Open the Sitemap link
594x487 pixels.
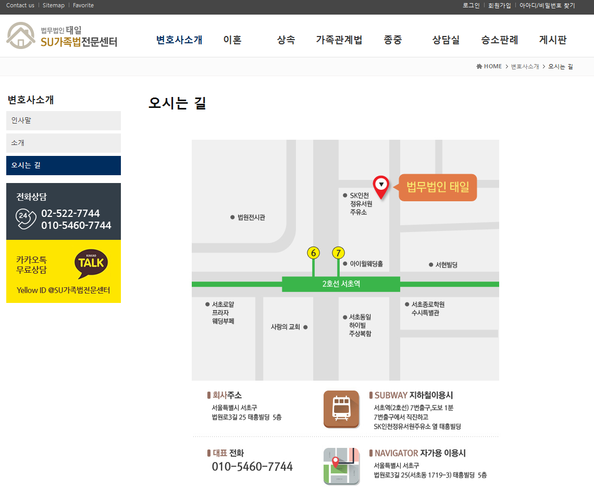[x=54, y=5]
